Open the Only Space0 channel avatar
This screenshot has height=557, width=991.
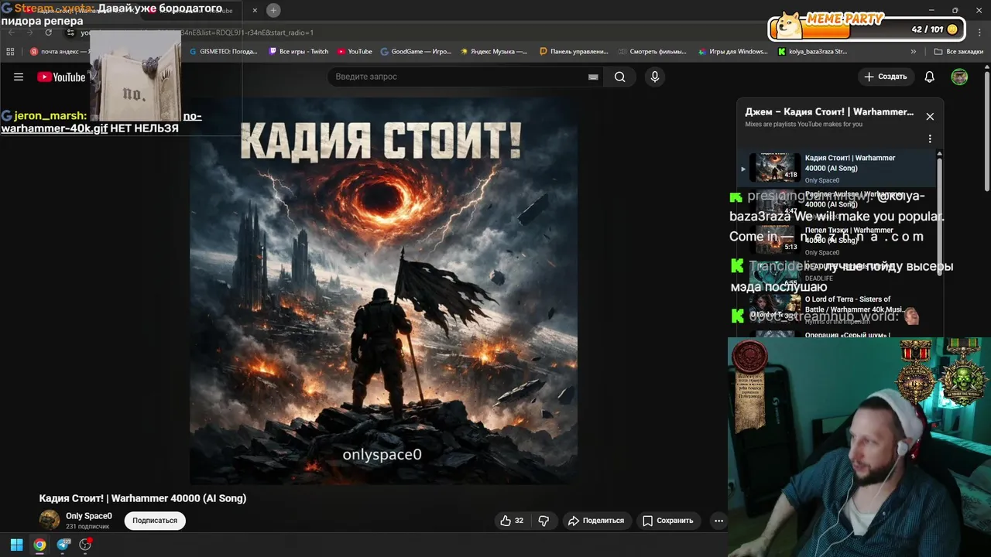(50, 520)
